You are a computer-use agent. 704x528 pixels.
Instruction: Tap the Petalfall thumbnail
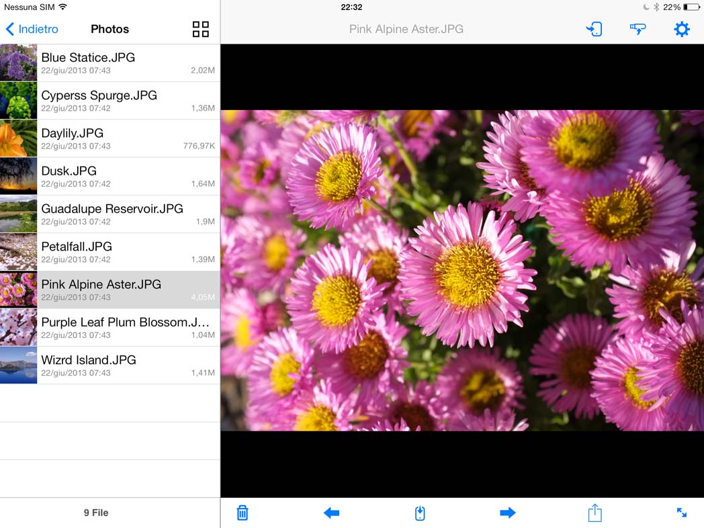pos(18,251)
